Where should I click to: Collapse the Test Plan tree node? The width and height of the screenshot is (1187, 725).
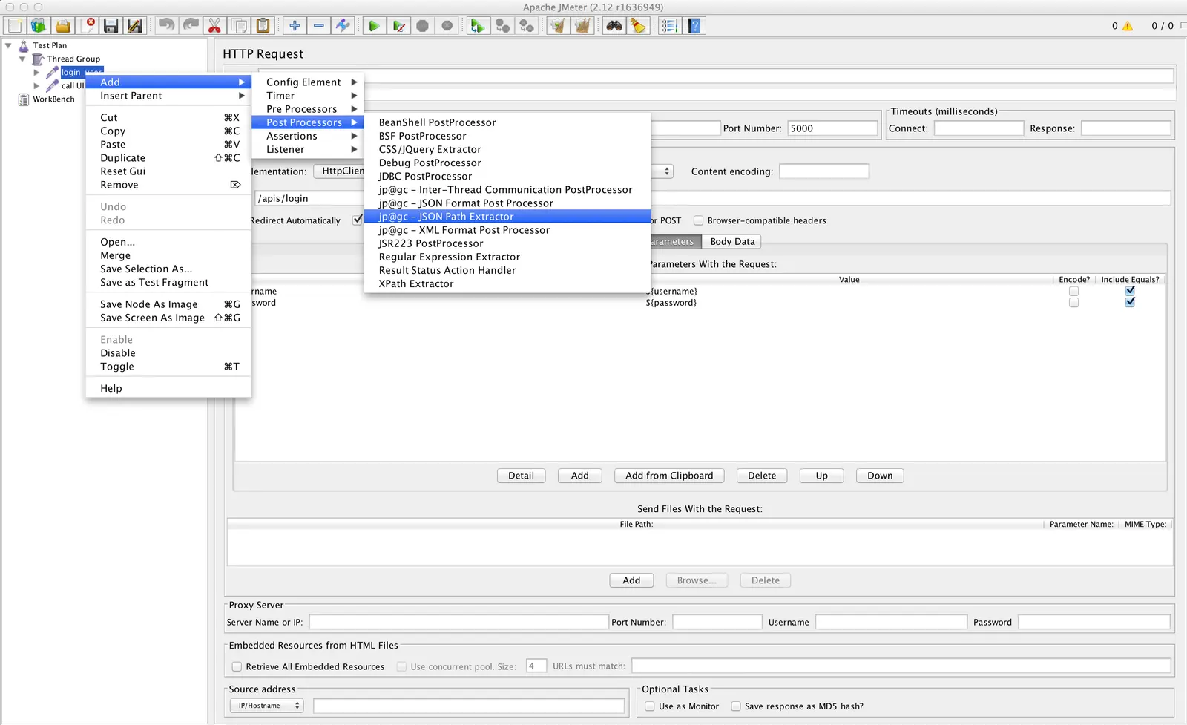tap(8, 45)
